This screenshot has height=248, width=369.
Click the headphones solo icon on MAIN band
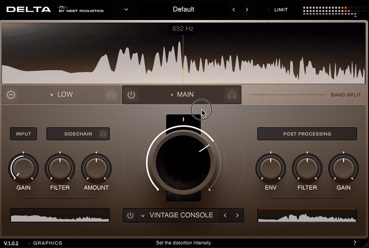pos(232,95)
